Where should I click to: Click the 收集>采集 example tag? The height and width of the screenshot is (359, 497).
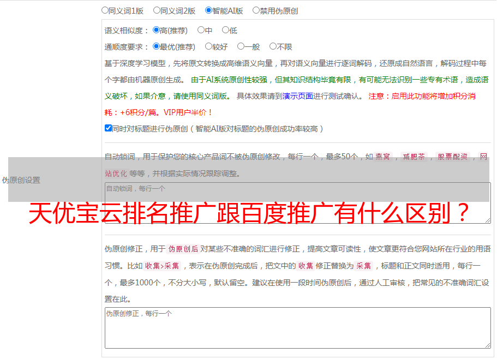click(162, 266)
